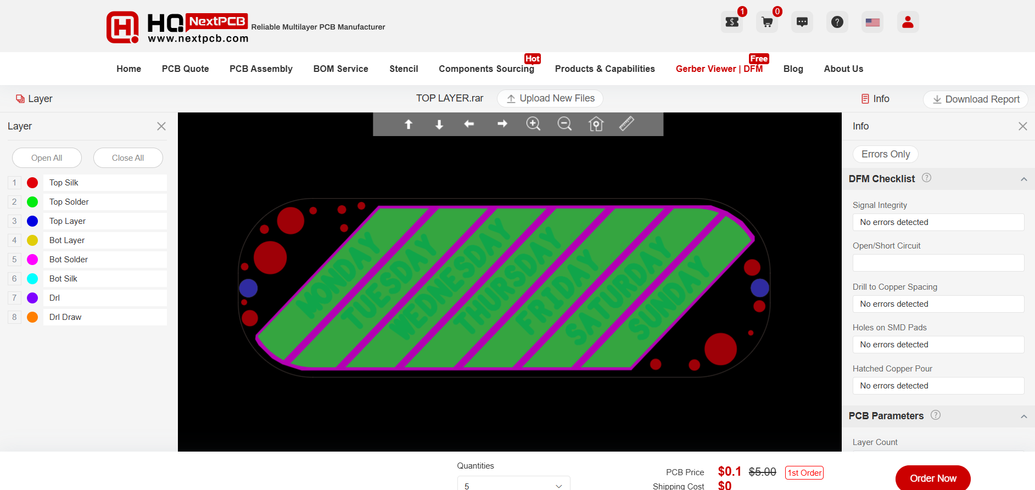Open the user account icon

908,22
